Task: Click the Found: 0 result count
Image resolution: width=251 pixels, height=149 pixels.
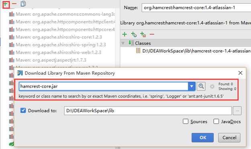Action: click(x=226, y=84)
